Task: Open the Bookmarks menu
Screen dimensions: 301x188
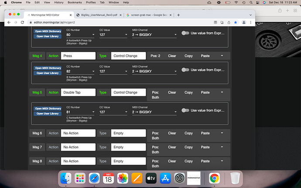Action: pos(75,3)
